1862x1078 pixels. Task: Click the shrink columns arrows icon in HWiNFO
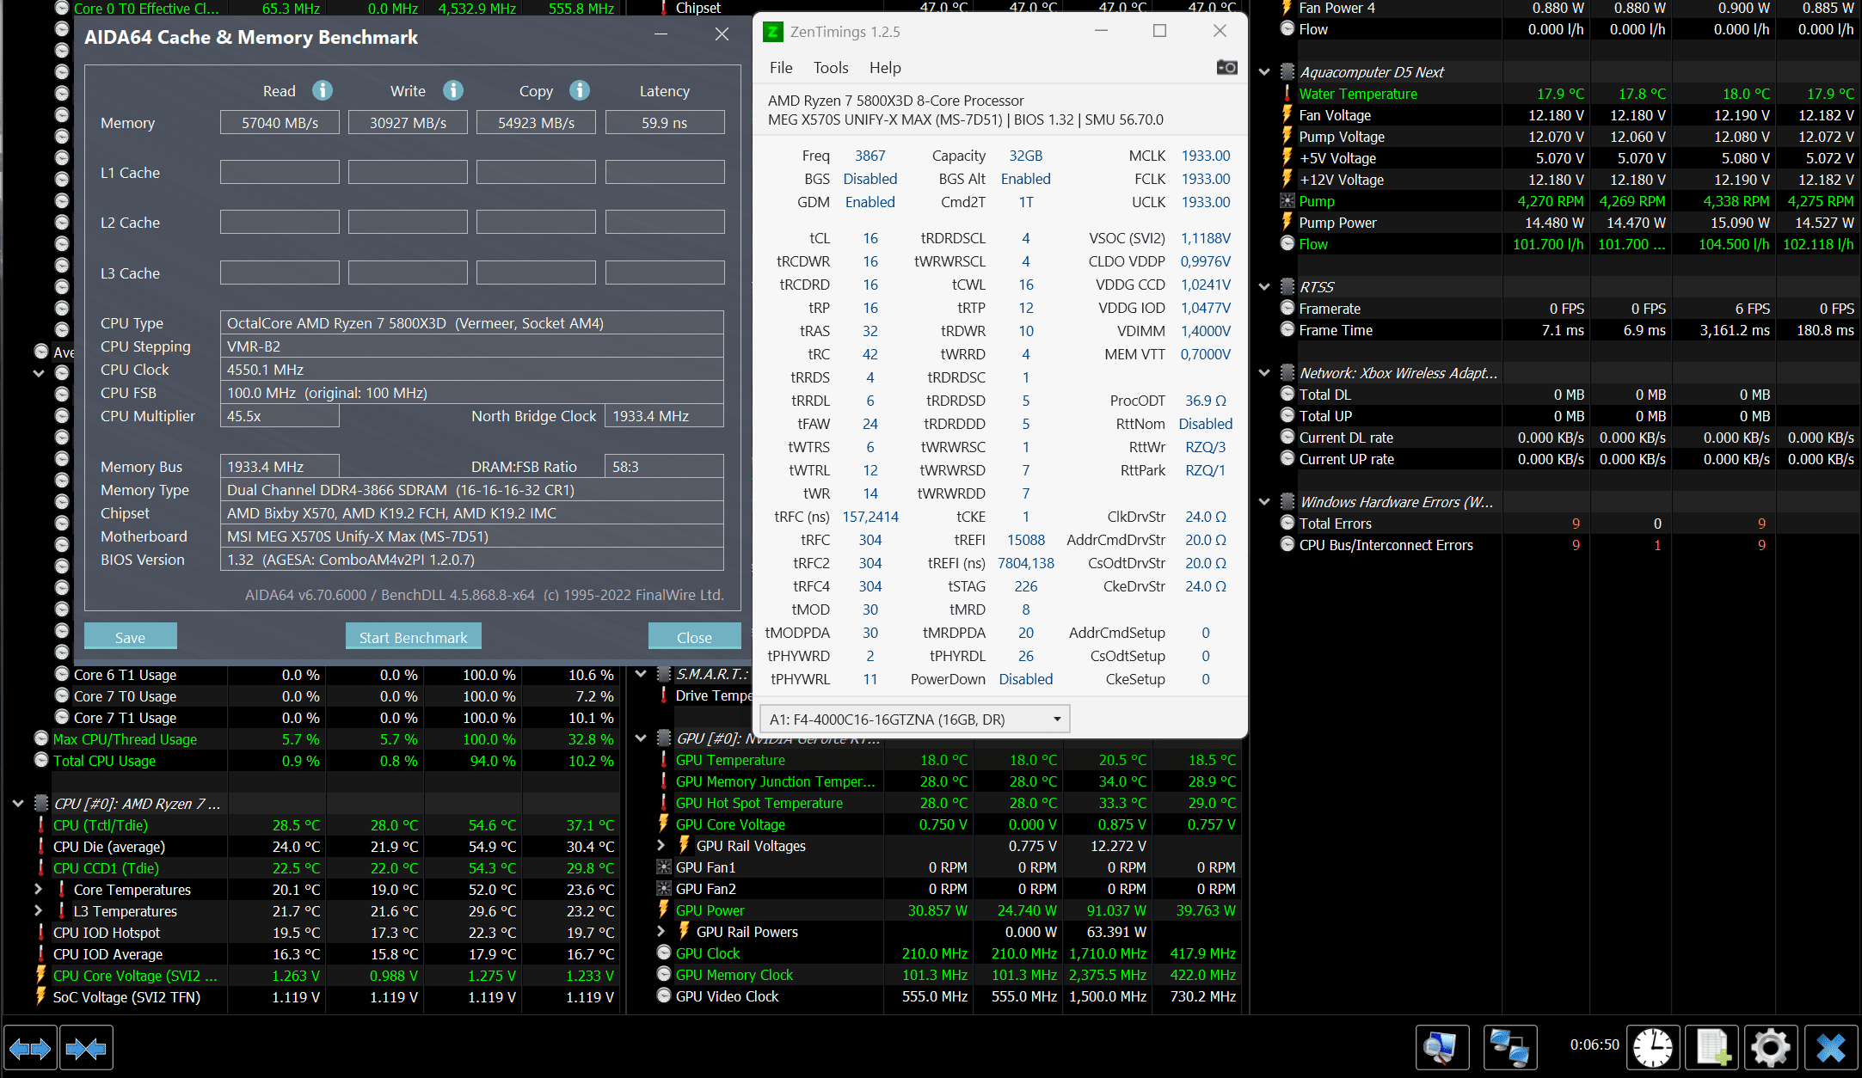(86, 1048)
